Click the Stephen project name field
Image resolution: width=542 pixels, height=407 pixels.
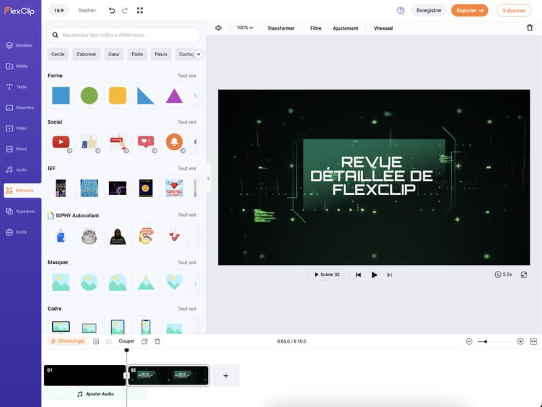tap(87, 10)
